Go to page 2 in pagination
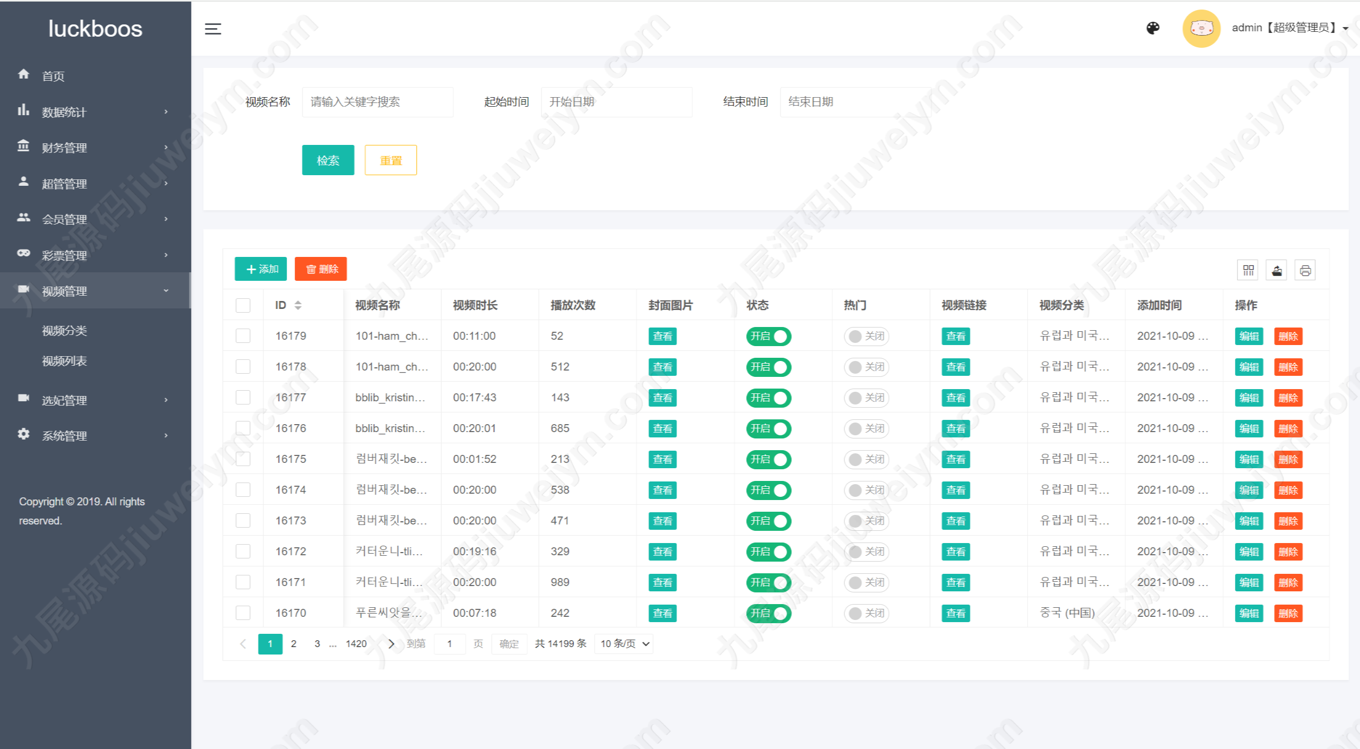Viewport: 1360px width, 749px height. point(293,644)
